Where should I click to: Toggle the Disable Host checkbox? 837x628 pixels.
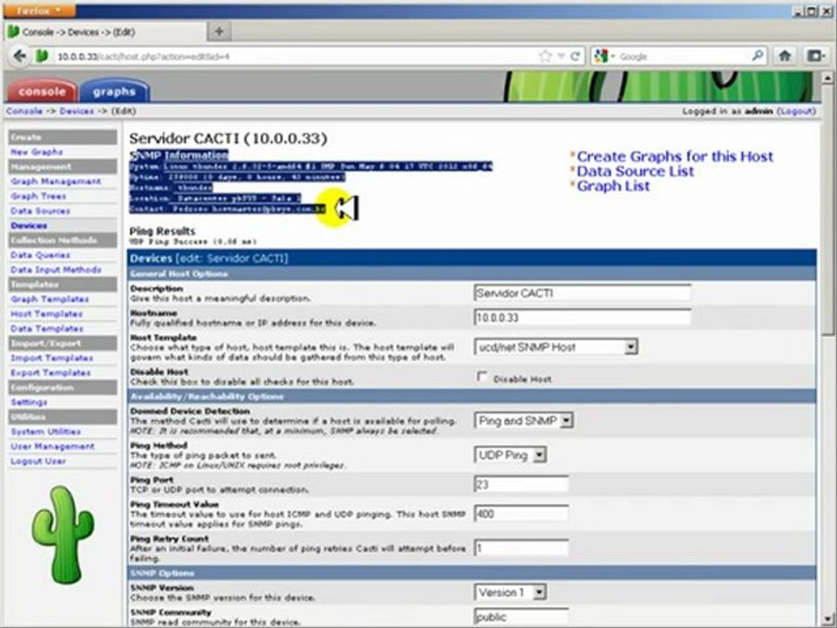[x=482, y=377]
